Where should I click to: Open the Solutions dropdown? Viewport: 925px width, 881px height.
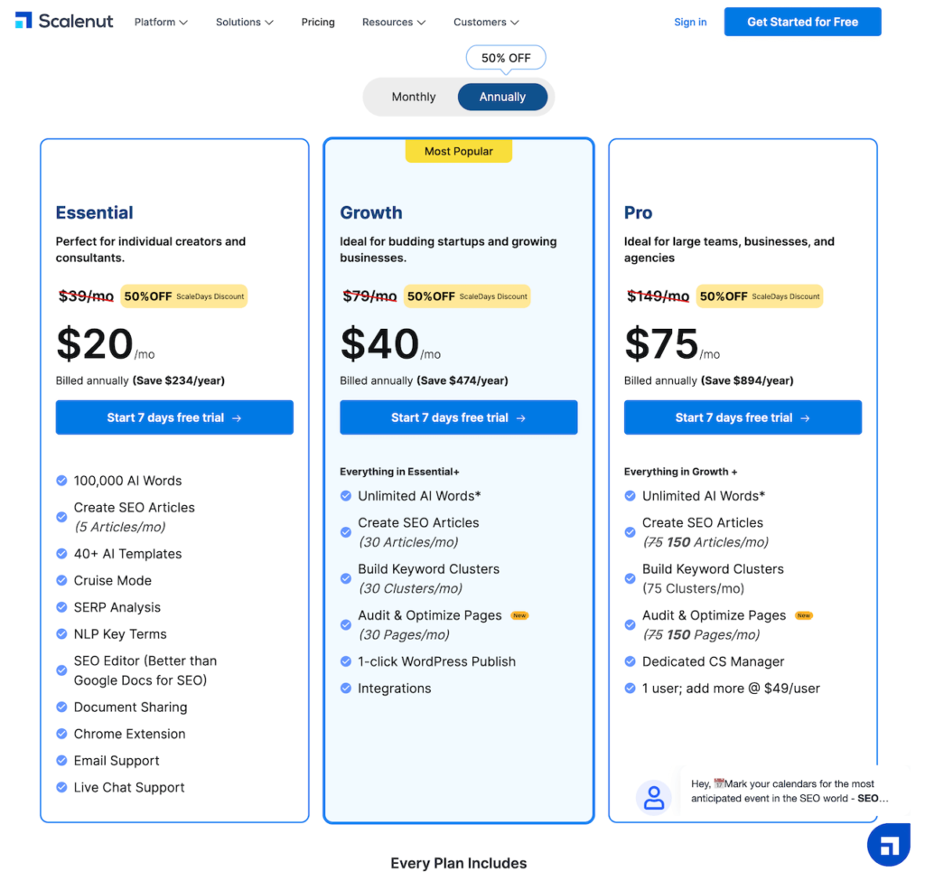click(x=244, y=22)
